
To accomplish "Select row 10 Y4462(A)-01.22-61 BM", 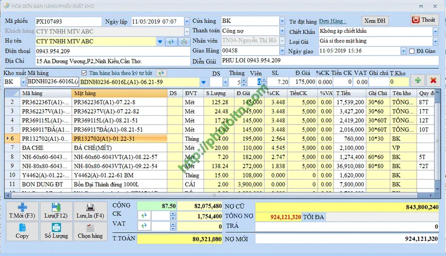I will (219, 175).
